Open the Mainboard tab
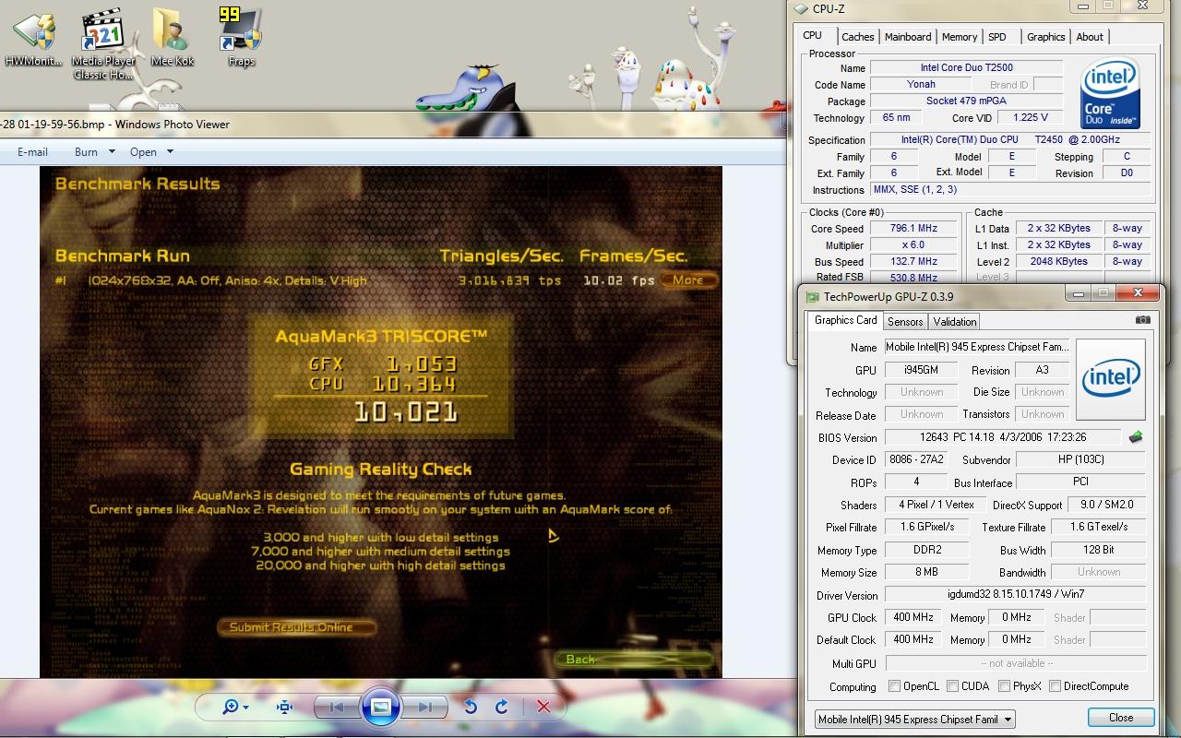Screen dimensions: 1181x738 tap(908, 37)
